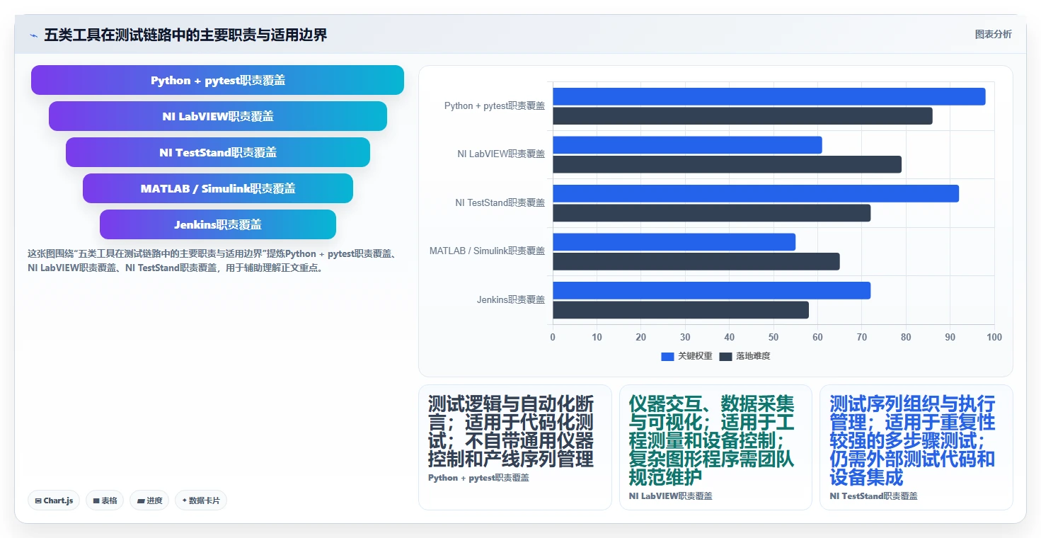Click the 表格 tag chip

click(105, 500)
